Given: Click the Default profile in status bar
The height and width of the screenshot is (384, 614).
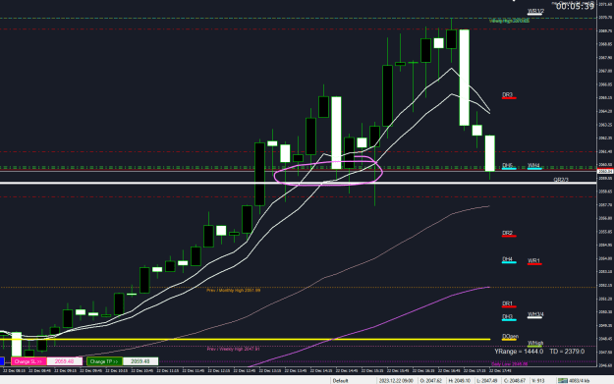Looking at the screenshot, I should (340, 380).
